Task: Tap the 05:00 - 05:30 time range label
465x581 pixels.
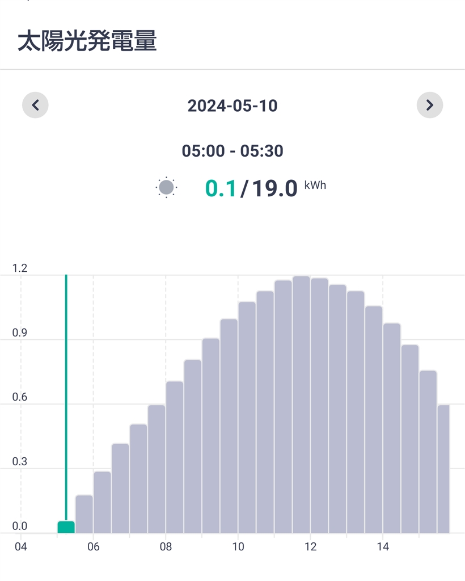Action: (x=232, y=151)
